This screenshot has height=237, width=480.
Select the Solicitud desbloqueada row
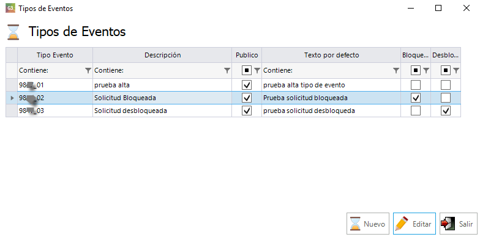point(233,111)
